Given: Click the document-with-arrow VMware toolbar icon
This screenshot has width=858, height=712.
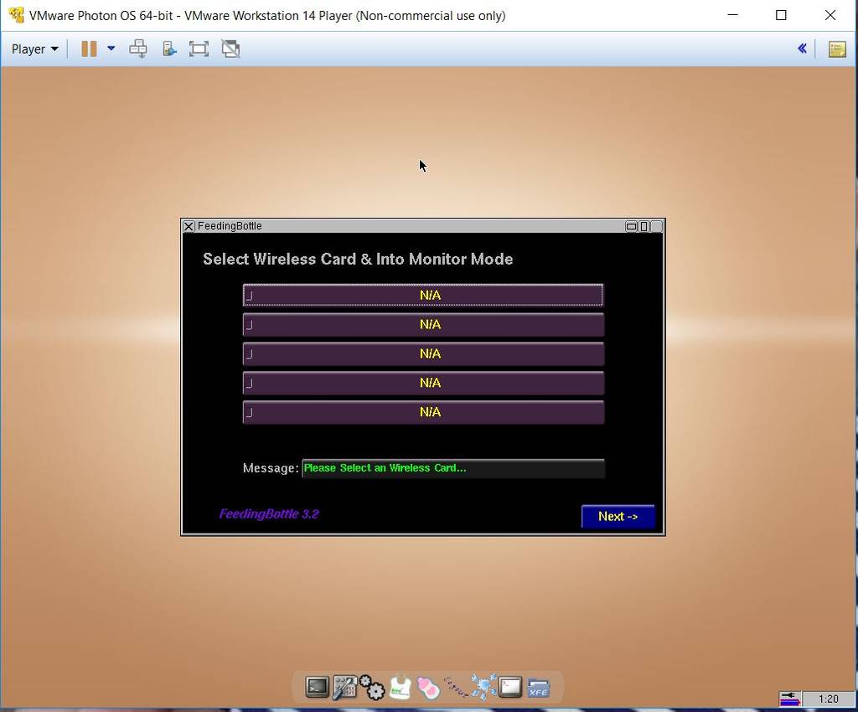Looking at the screenshot, I should tap(169, 49).
